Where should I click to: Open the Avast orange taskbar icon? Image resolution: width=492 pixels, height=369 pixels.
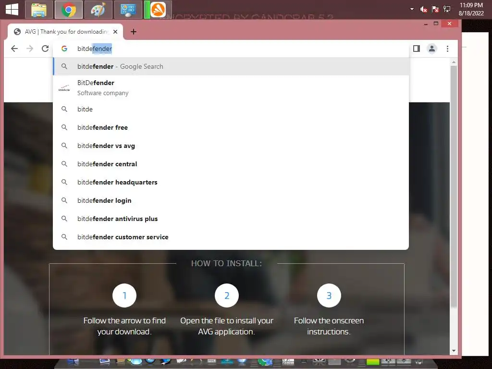coord(158,10)
